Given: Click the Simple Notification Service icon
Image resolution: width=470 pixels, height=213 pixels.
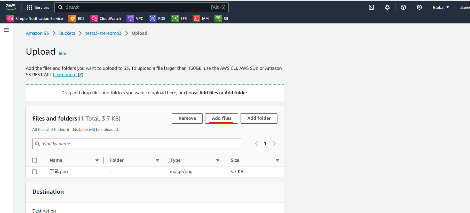Looking at the screenshot, I should 10,19.
